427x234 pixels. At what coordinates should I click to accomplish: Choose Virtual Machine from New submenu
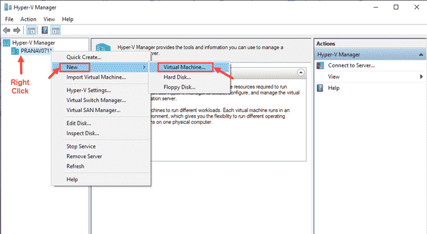point(189,67)
